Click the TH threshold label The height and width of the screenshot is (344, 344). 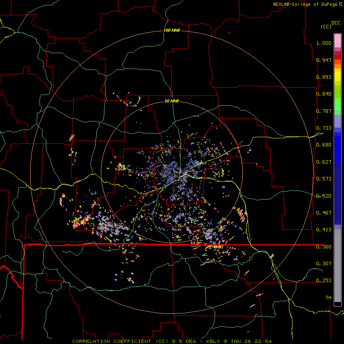(x=328, y=297)
